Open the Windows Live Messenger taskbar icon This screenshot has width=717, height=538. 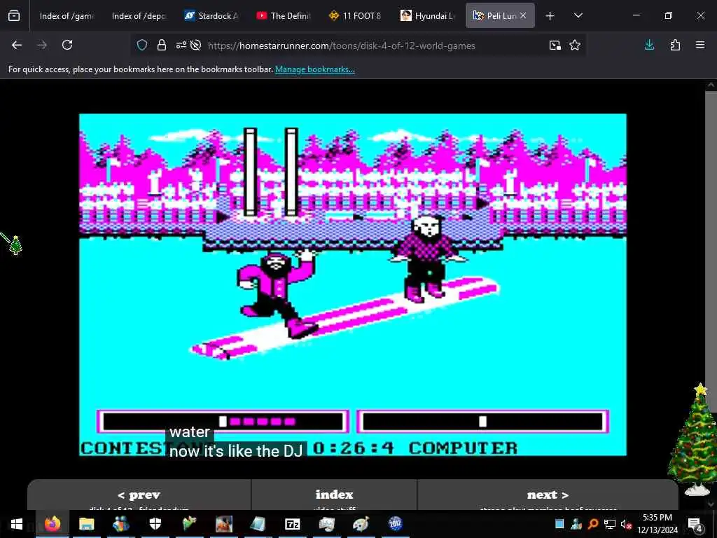pyautogui.click(x=121, y=524)
